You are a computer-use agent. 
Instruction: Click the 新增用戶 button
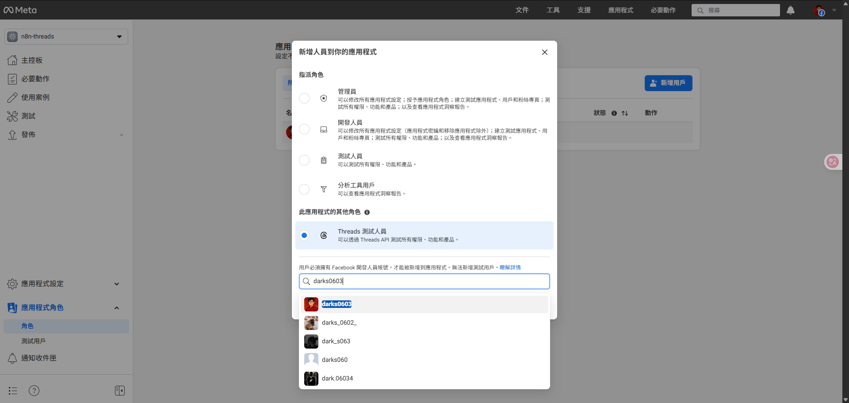[668, 83]
